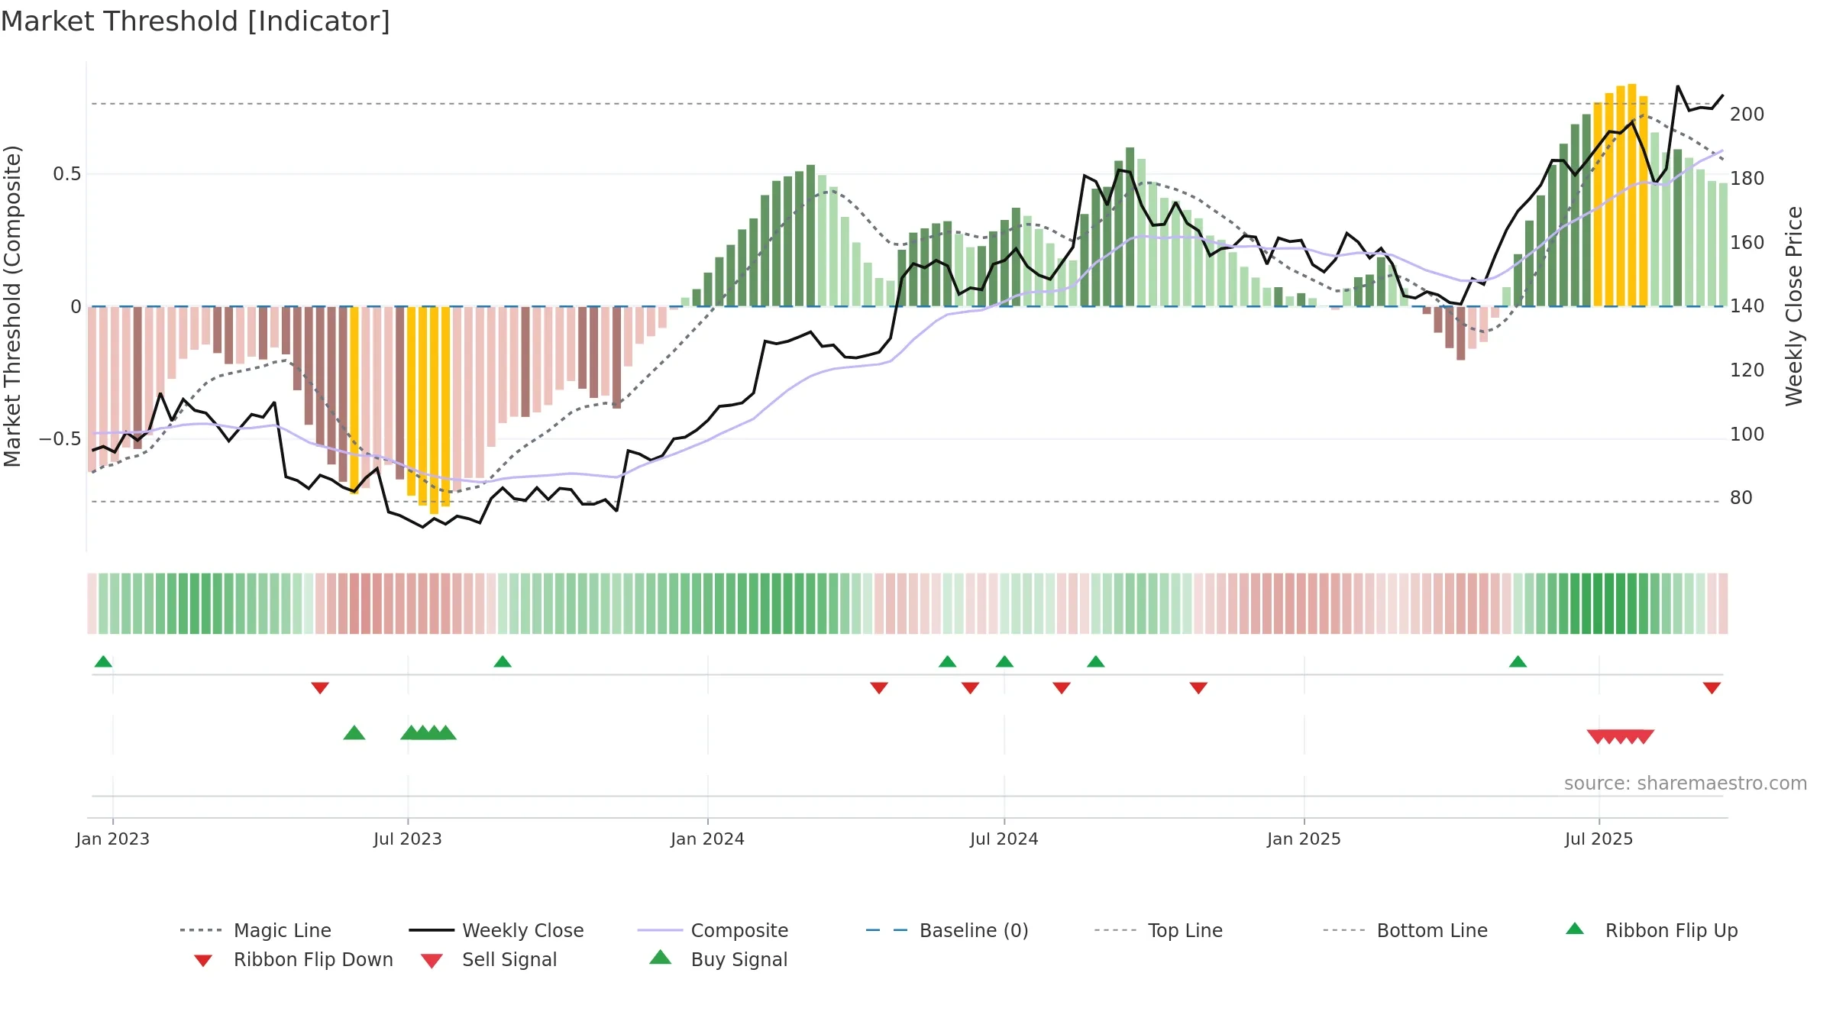Click the 0.5 composite tick label
Screen dimensions: 1833x1031
tap(67, 174)
